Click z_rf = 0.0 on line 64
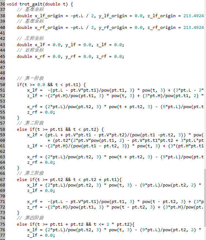Viewport: 206px width, 240px height. 41,162
